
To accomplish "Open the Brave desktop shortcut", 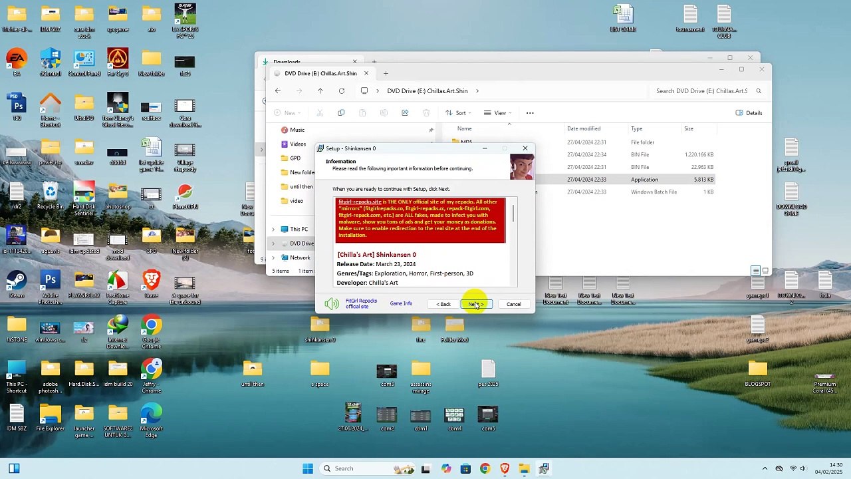I will [151, 285].
